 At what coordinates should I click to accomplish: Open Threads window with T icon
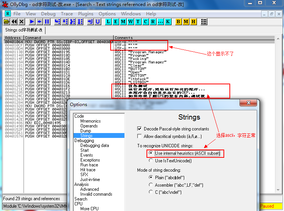[138, 22]
